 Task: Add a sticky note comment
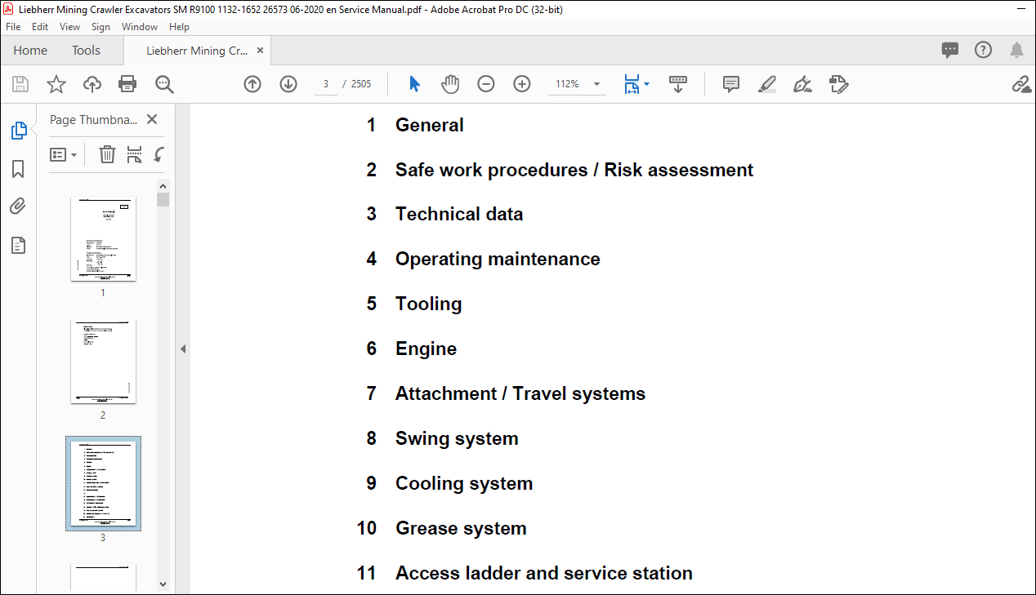pos(731,84)
